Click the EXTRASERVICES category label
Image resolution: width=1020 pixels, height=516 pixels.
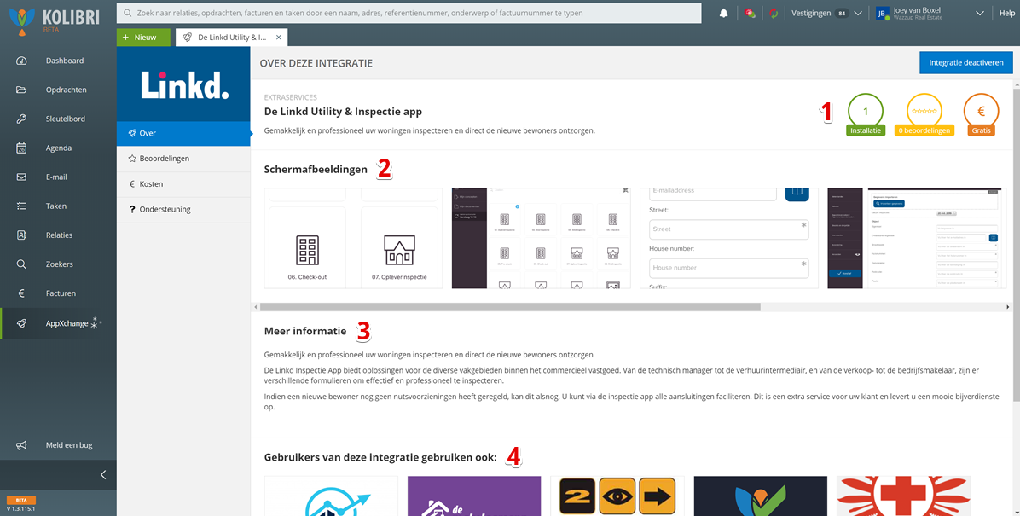291,97
